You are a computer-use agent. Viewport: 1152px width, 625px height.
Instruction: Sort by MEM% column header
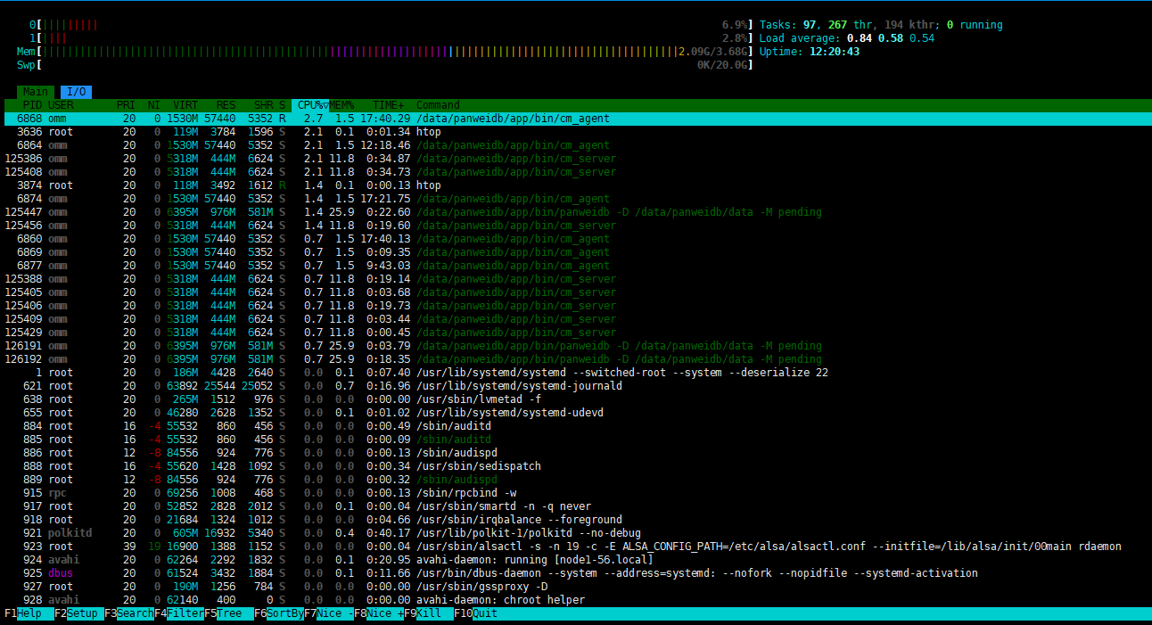[341, 105]
